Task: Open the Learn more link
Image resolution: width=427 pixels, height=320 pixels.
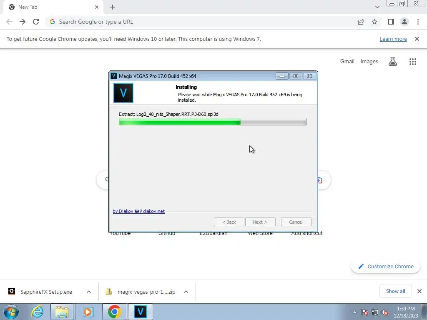Action: [x=393, y=39]
